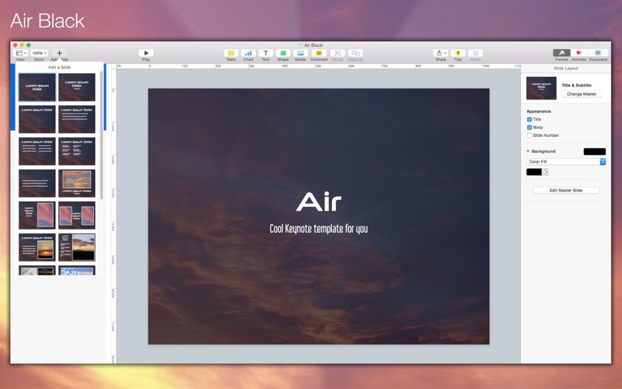Switch to the Format inspector
622x389 pixels.
[x=561, y=53]
